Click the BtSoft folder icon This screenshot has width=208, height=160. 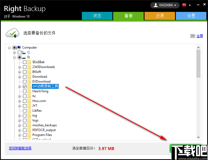coord(29,72)
